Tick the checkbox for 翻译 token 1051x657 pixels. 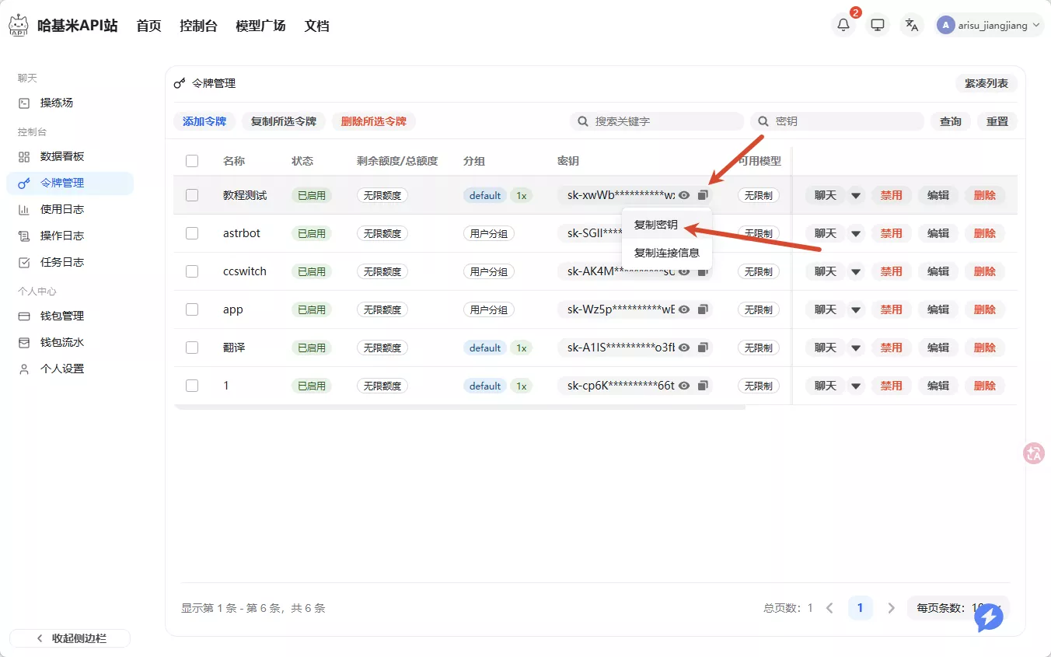click(x=192, y=348)
